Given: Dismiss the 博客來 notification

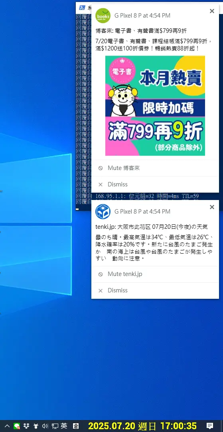Looking at the screenshot, I should click(155, 184).
